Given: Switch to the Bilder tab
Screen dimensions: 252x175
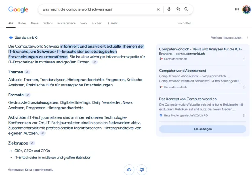Looking at the screenshot, I should (22, 23).
